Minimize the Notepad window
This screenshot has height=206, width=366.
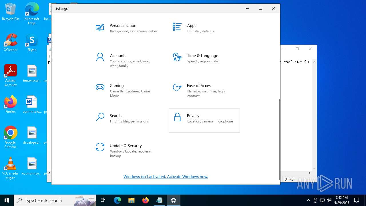(284, 49)
